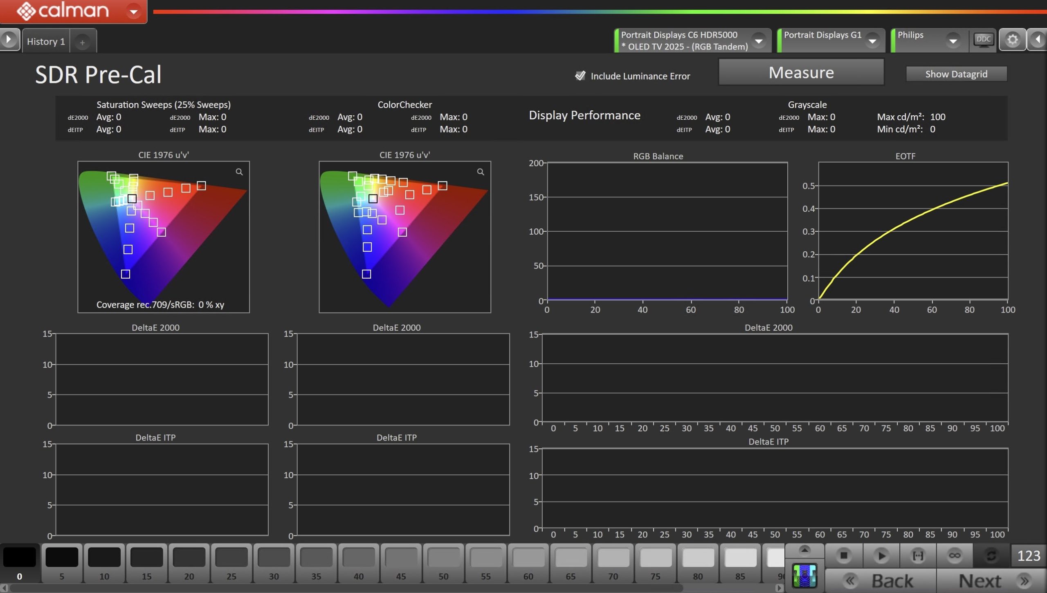Screen dimensions: 1047x593
Task: Expand the left panel play arrow
Action: pos(9,40)
